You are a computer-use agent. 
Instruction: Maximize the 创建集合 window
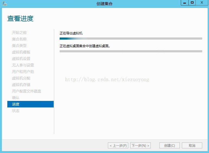[192, 3]
